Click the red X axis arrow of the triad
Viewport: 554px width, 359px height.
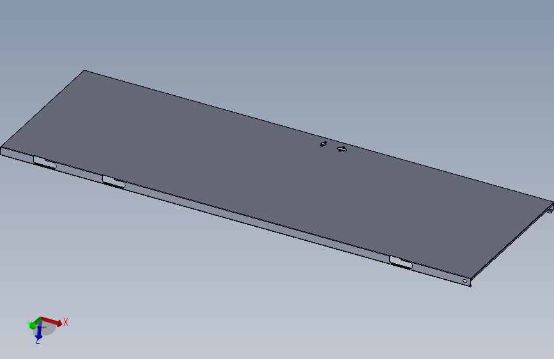point(52,321)
